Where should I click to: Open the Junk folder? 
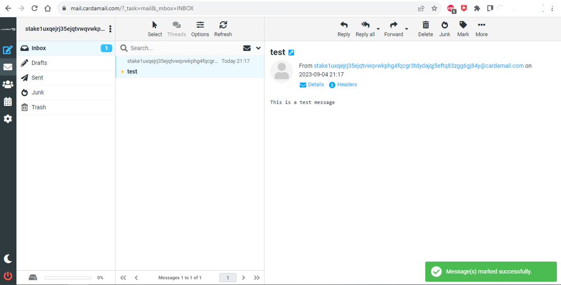[66, 92]
